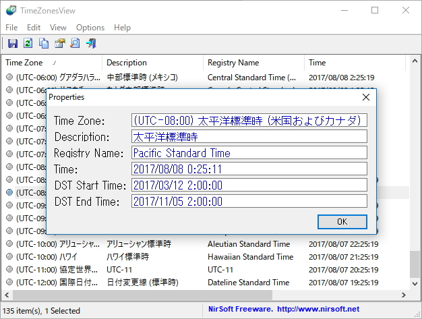
Task: Select 'ハワイ標準時' description cell
Action: tap(127, 256)
